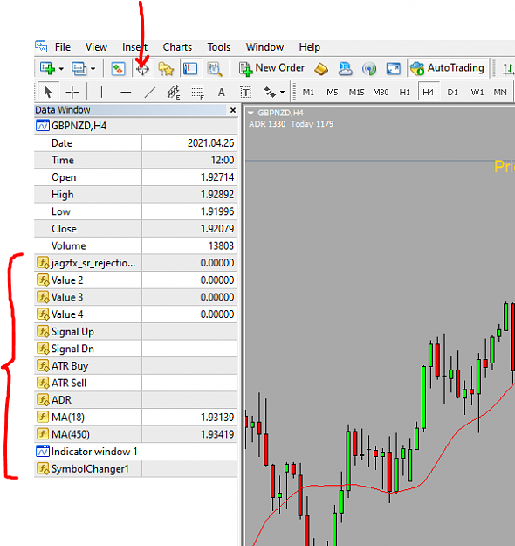The width and height of the screenshot is (515, 546).
Task: Click the ATR Sell indicator row
Action: 136,383
